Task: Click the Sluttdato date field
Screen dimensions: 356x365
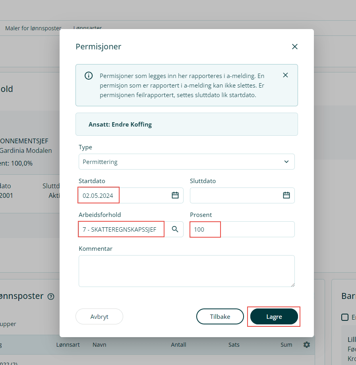Action: coord(235,195)
